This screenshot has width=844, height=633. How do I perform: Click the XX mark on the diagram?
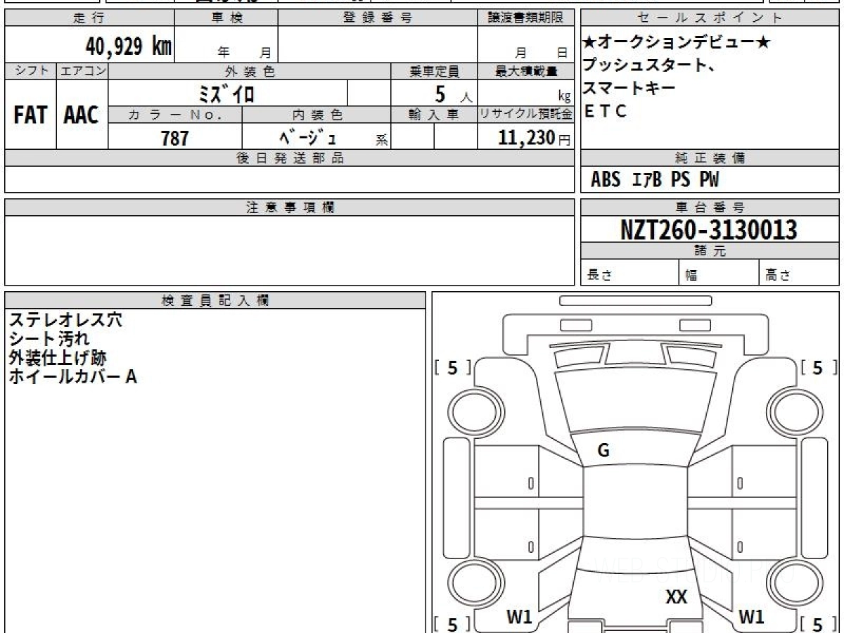[677, 598]
